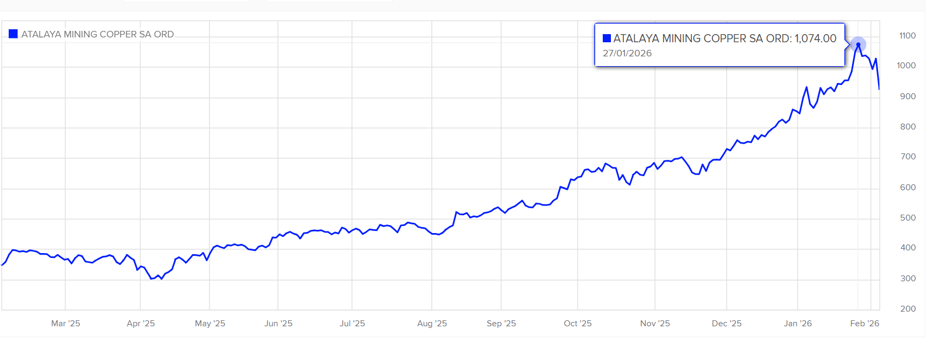Select the Apr '25 x-axis label
The image size is (934, 342).
141,324
